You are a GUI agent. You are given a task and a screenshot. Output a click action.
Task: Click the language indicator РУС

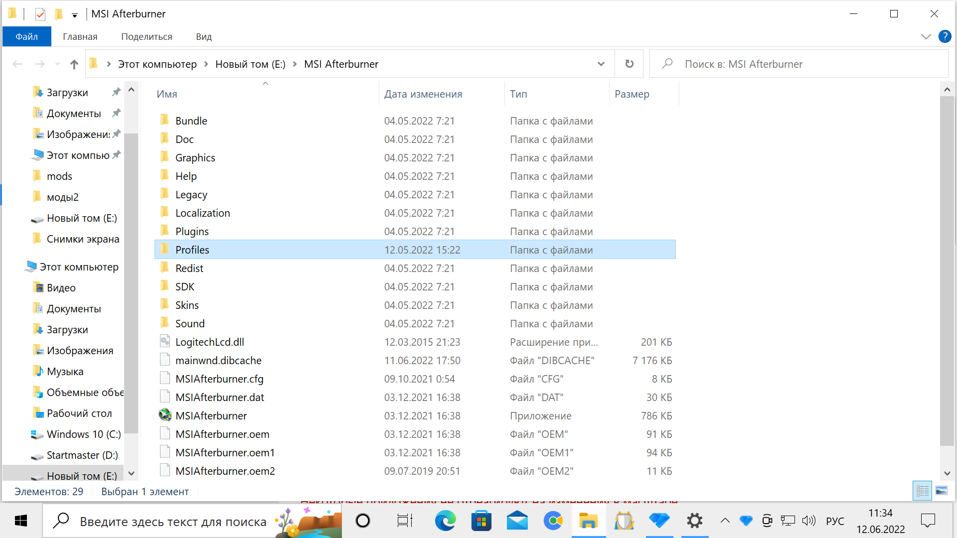tap(835, 521)
